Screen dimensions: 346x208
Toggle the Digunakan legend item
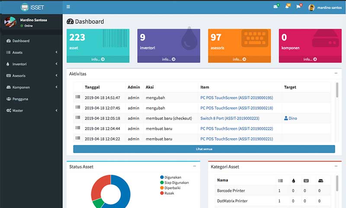click(x=170, y=177)
